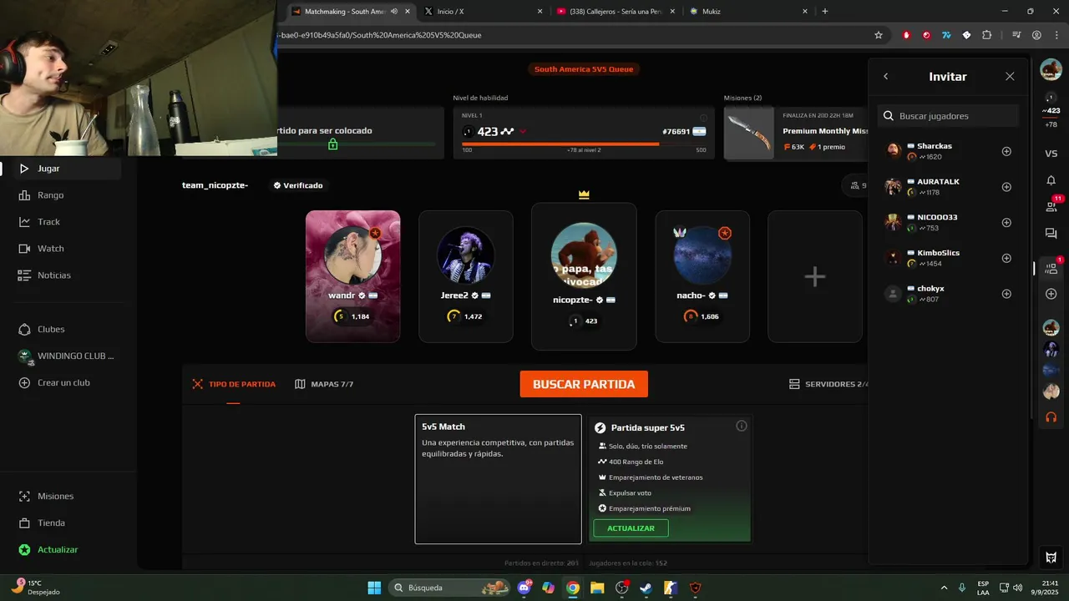Open notifications bell in right rail
The width and height of the screenshot is (1069, 601).
1051,180
